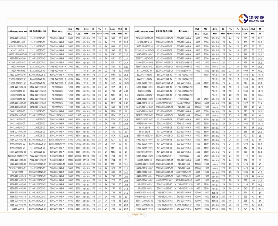Image resolution: width=278 pixels, height=226 pixels.
Task: Select the 503-2201010-05 designation
Action: pos(18,136)
